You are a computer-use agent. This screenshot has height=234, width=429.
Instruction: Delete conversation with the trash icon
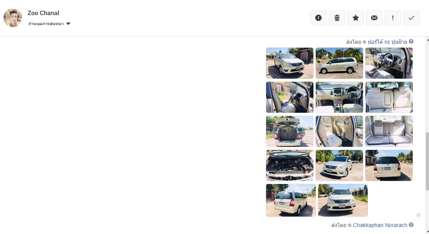point(337,18)
